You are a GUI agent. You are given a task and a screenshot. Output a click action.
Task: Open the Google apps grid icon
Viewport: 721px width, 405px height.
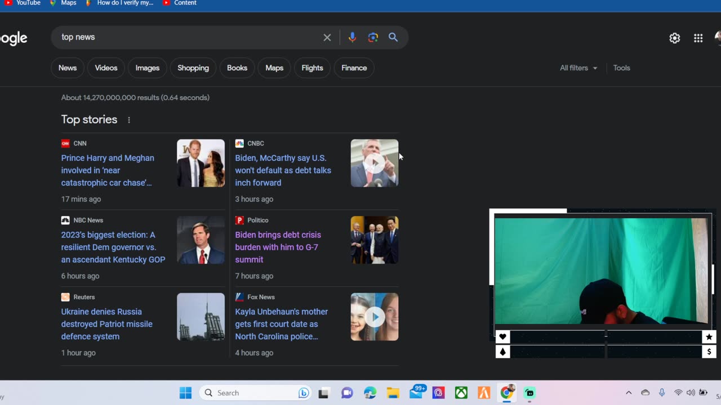[x=698, y=38]
